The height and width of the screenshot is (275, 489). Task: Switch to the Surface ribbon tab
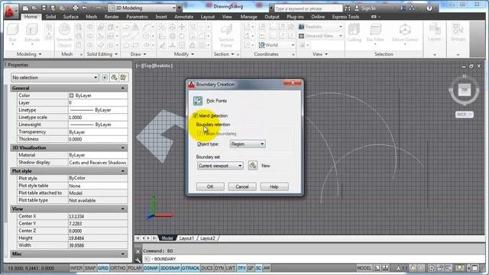pos(71,17)
